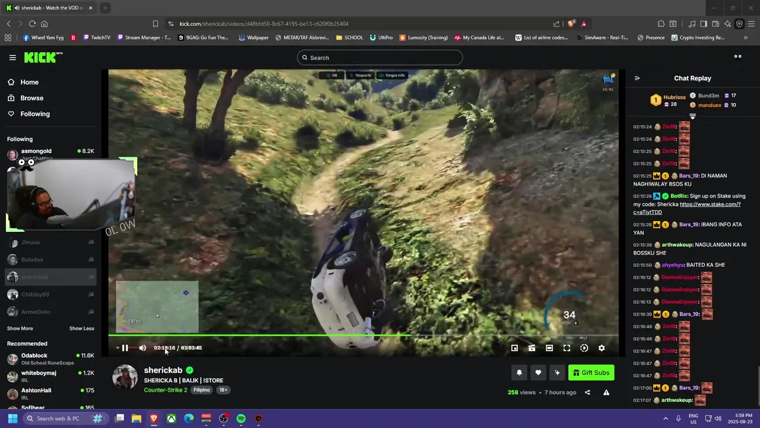Mute the video volume
The image size is (760, 428).
click(x=142, y=348)
